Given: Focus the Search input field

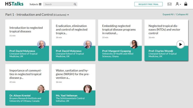Looking at the screenshot, I should click(x=59, y=4).
